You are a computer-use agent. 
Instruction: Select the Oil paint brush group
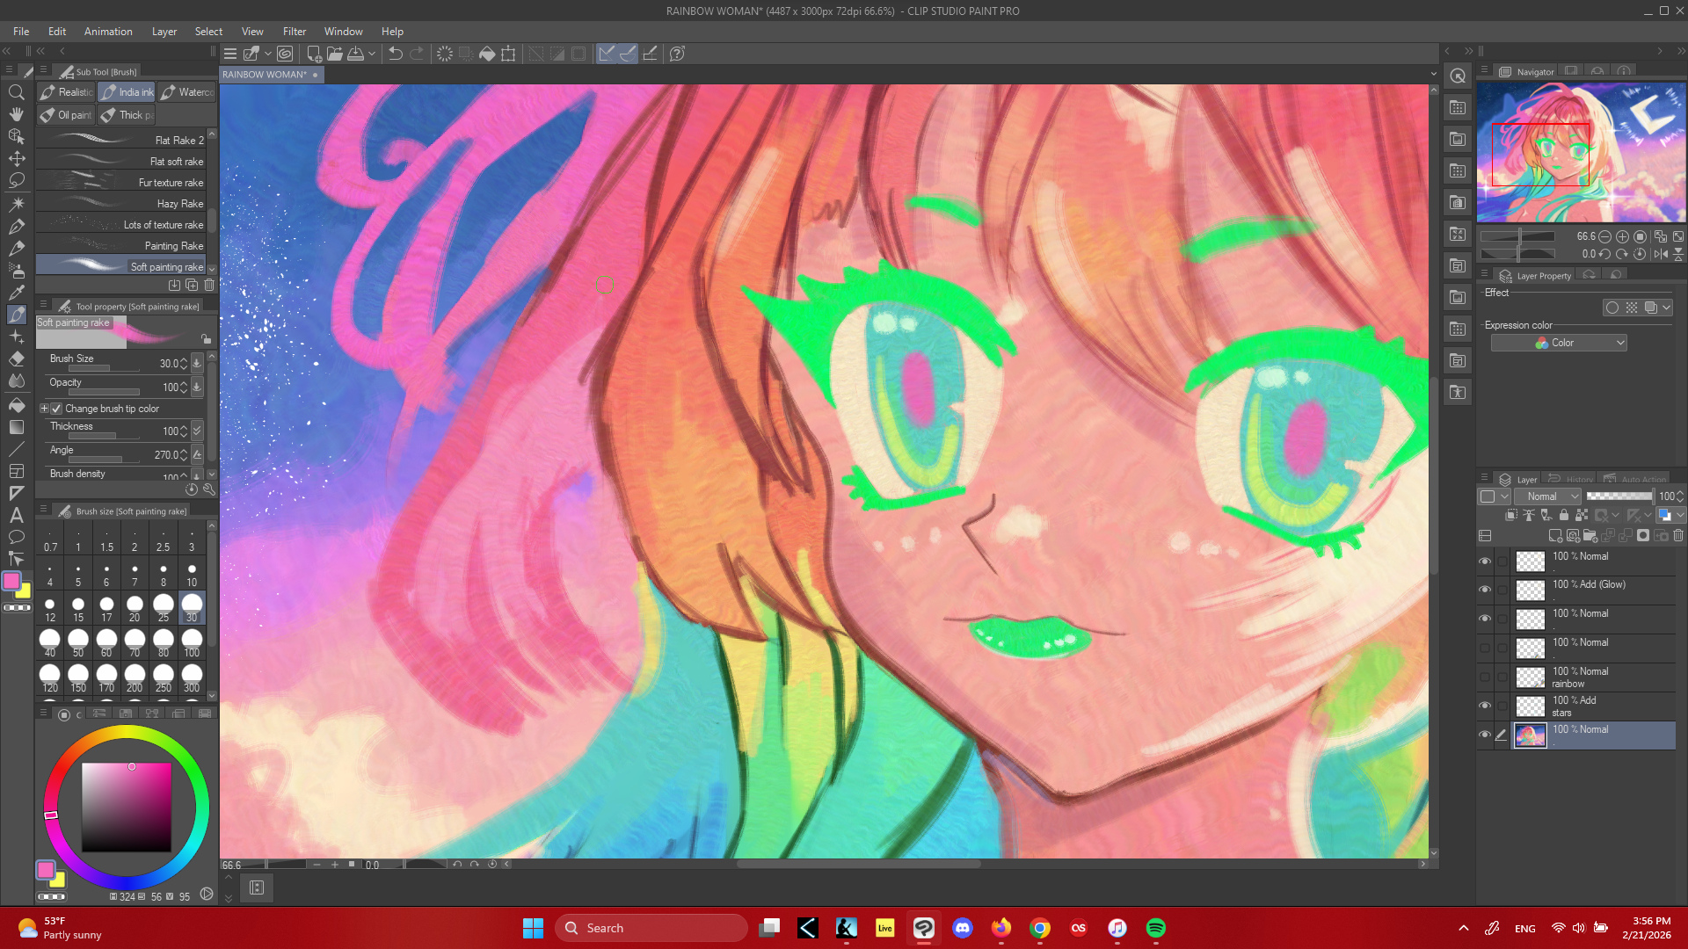click(66, 115)
